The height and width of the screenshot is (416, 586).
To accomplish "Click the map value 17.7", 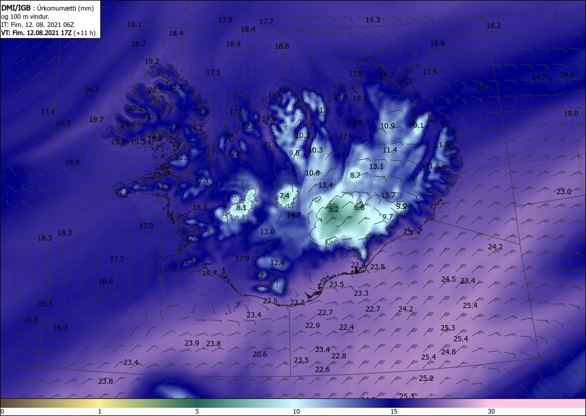I will click(x=266, y=22).
